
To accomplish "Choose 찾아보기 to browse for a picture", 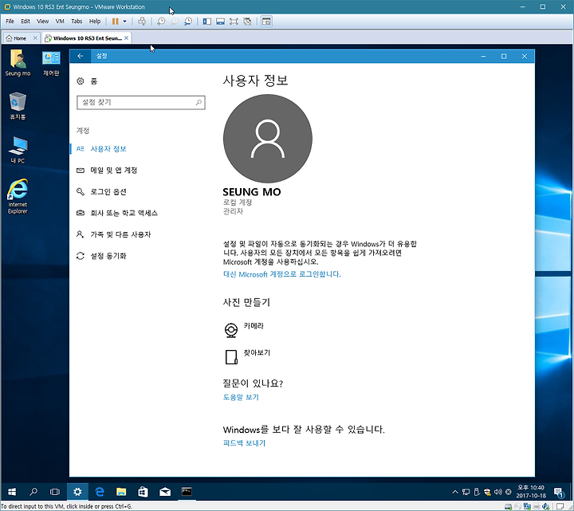I will tap(246, 356).
